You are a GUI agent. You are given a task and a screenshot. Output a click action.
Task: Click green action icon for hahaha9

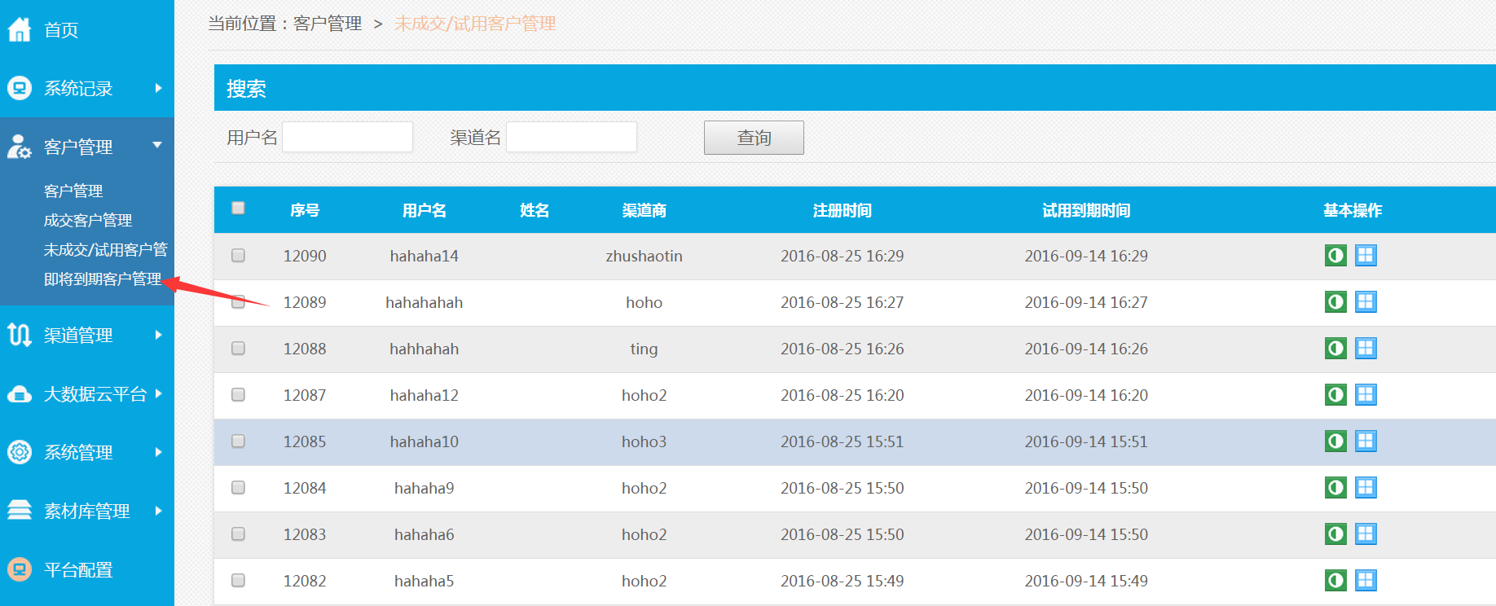pos(1335,488)
